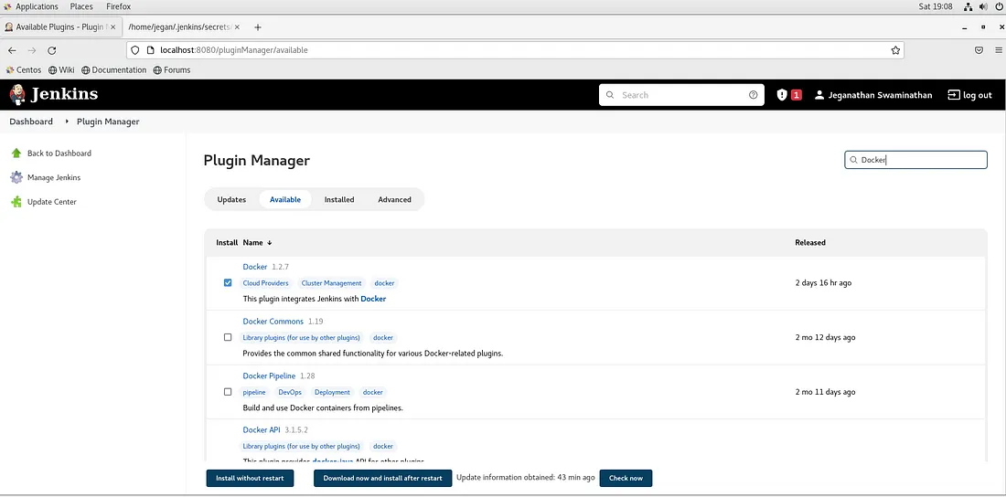Open the Docker Commons plugin link
The height and width of the screenshot is (497, 1006).
tap(273, 322)
